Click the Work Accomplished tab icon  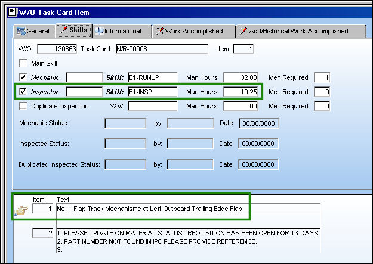[x=160, y=31]
